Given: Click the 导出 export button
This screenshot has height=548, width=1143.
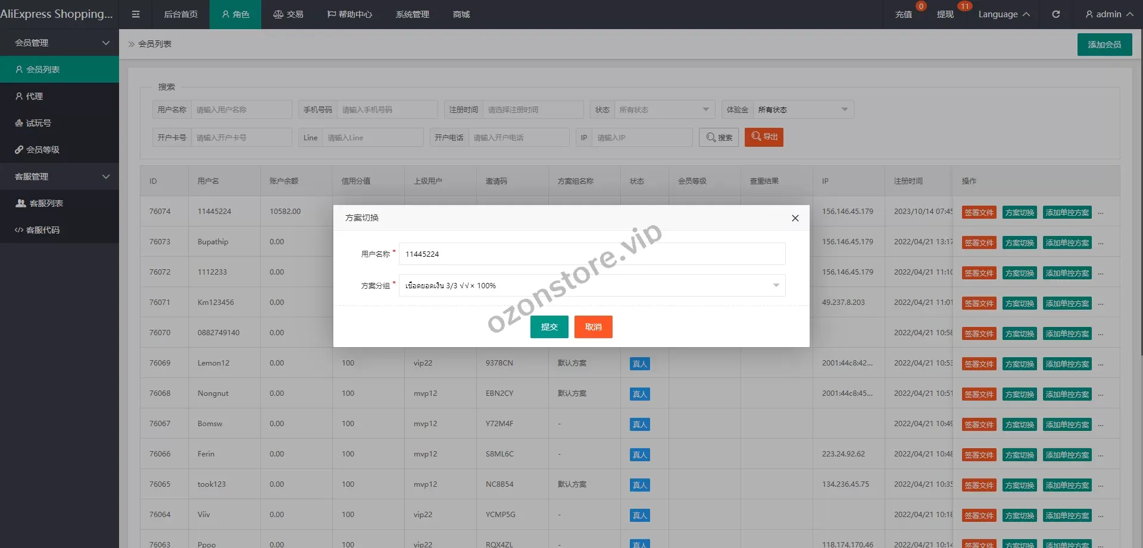Looking at the screenshot, I should coord(764,137).
